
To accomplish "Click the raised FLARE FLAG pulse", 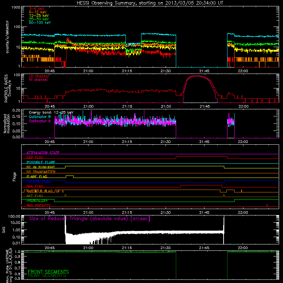I will click(70, 176).
